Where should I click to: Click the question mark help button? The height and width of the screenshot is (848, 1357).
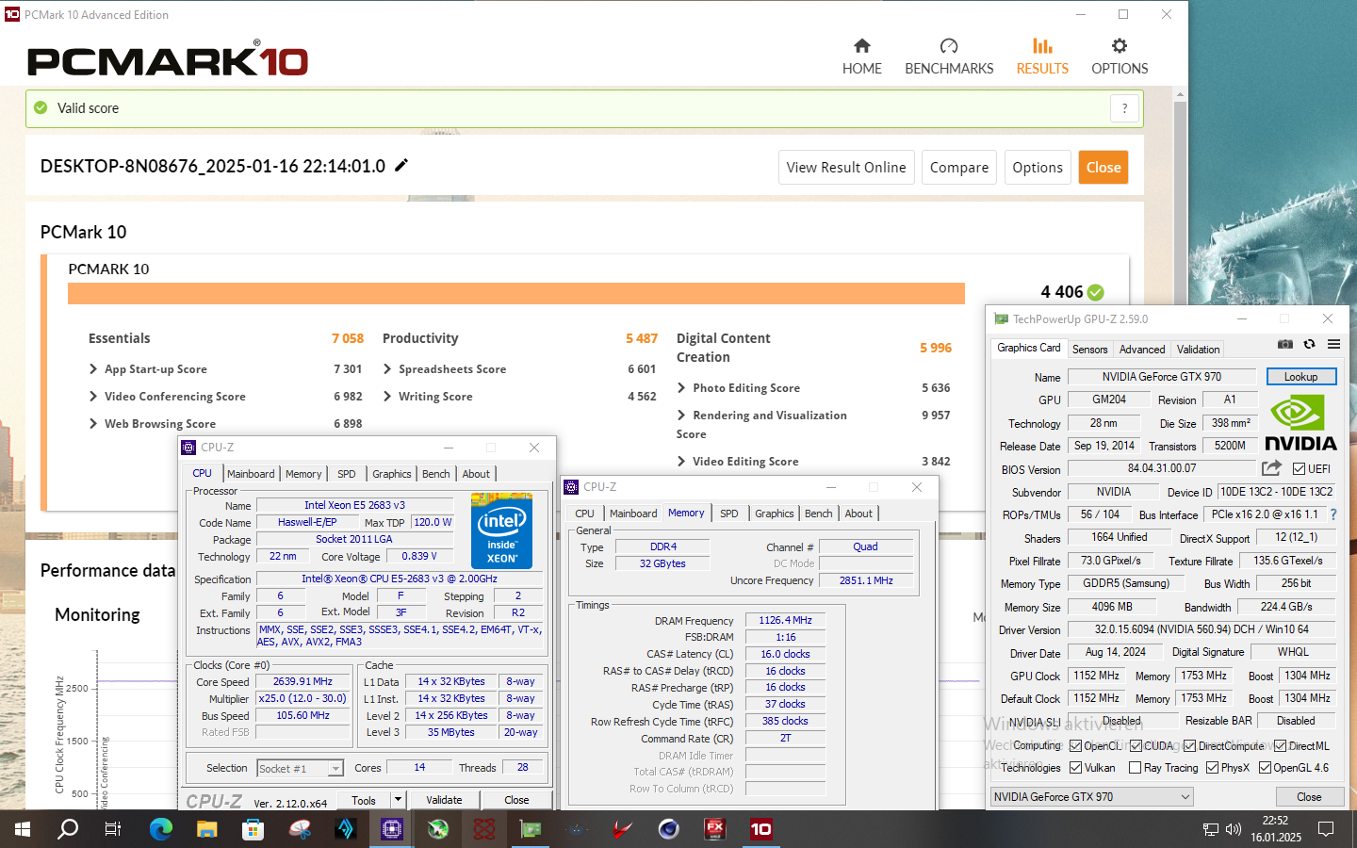(1124, 108)
